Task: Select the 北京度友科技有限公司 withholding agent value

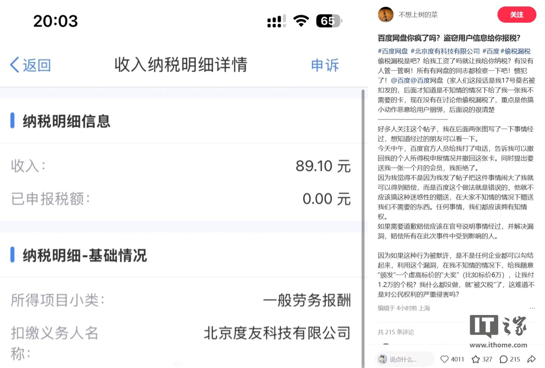Action: click(277, 333)
